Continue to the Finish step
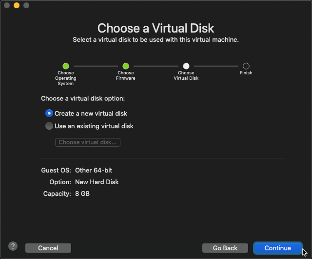Screen dimensions: 312x259 277,248
